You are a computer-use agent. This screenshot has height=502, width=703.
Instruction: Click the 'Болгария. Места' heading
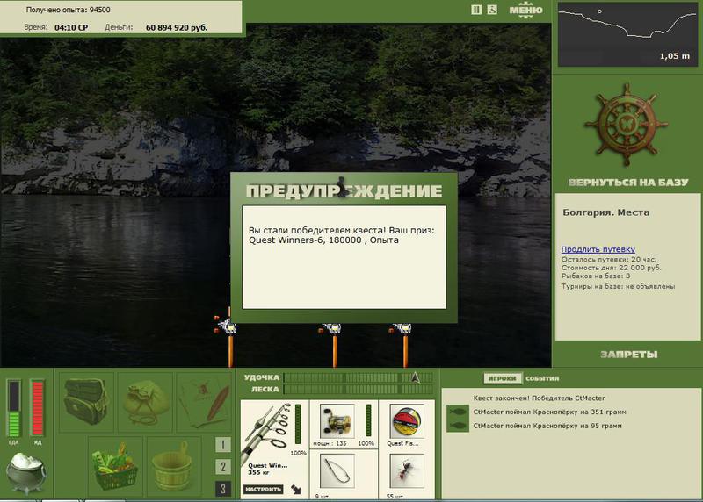[x=605, y=212]
